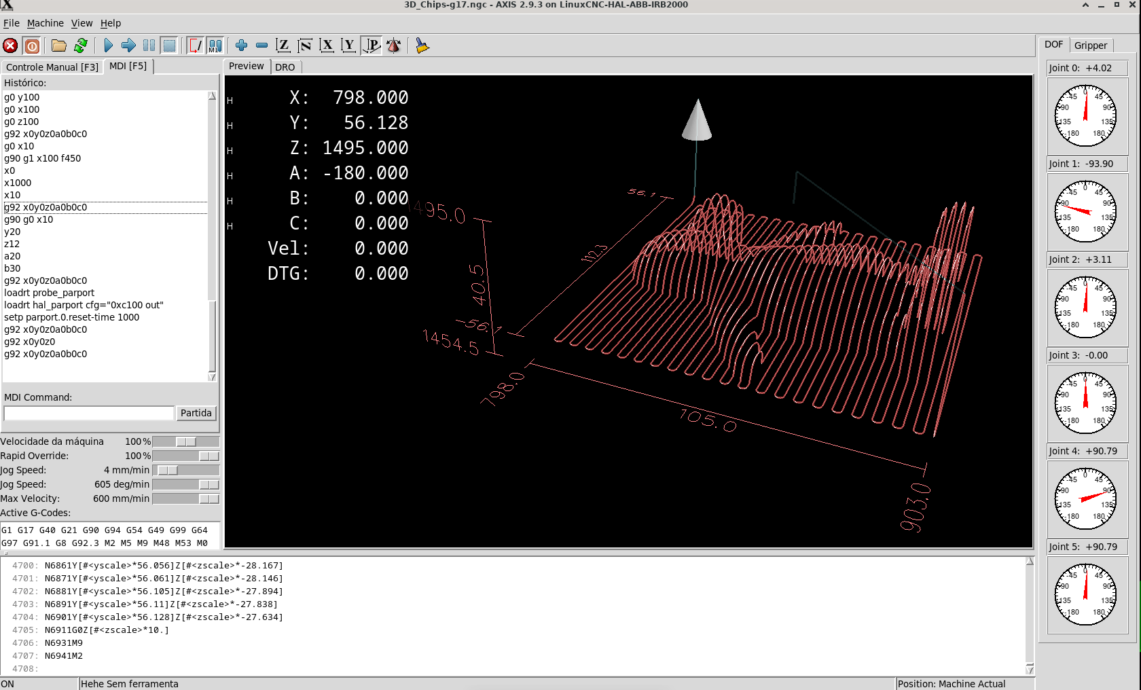Open the View menu
1141x690 pixels.
[x=81, y=23]
